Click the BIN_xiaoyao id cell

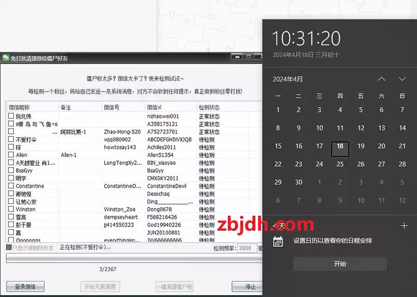point(162,162)
